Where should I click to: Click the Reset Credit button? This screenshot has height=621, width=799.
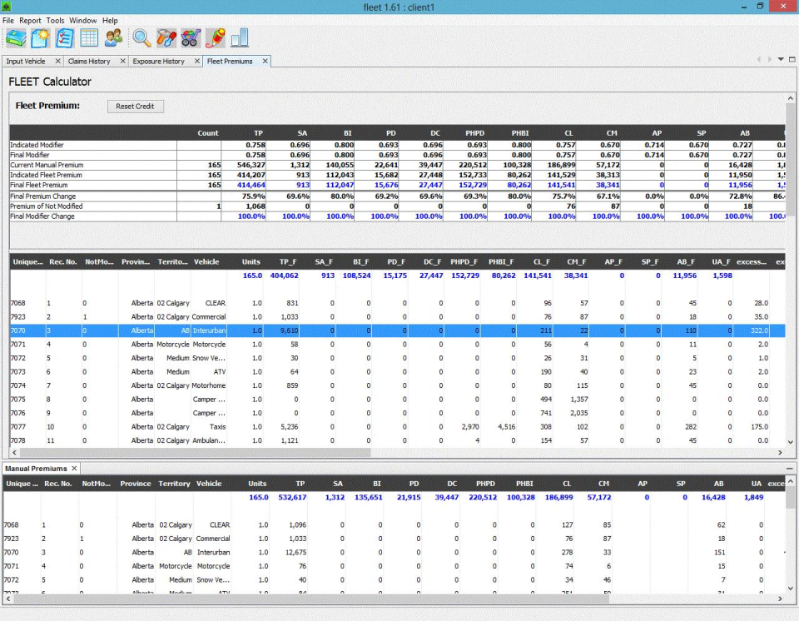coord(135,106)
